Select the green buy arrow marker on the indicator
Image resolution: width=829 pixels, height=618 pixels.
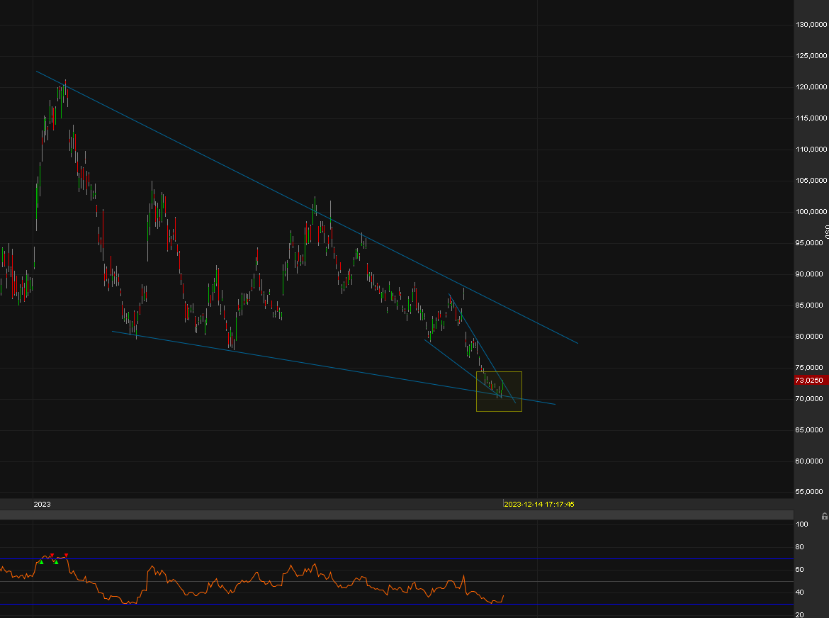pos(41,563)
